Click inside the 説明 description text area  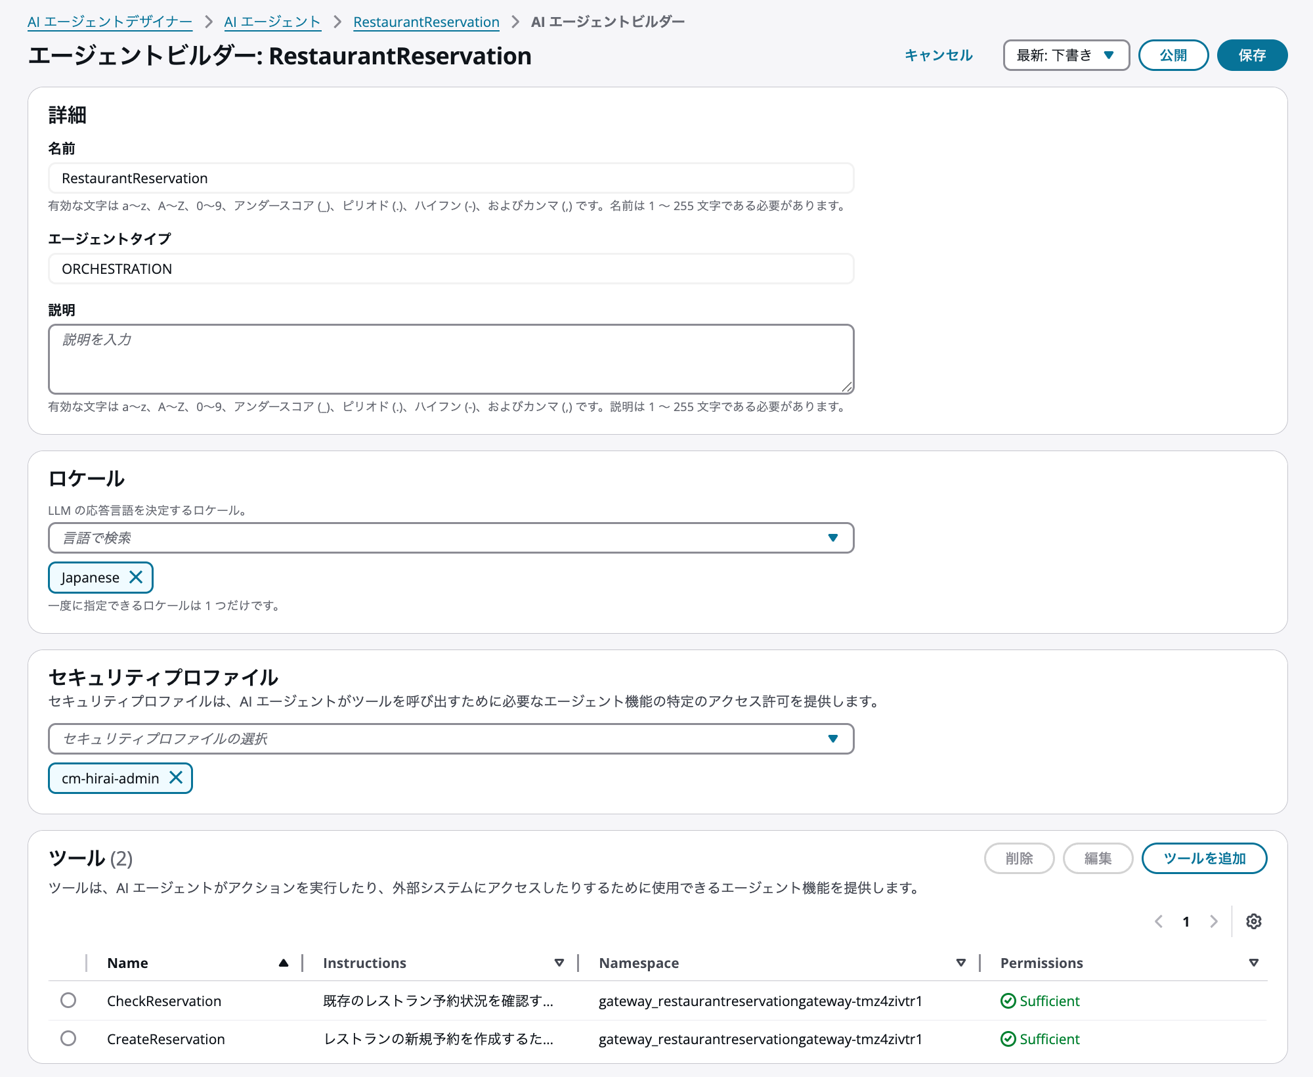point(450,359)
